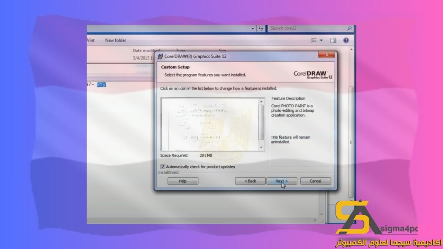The image size is (443, 249).
Task: Open Explorer help question mark icon
Action: [x=346, y=40]
